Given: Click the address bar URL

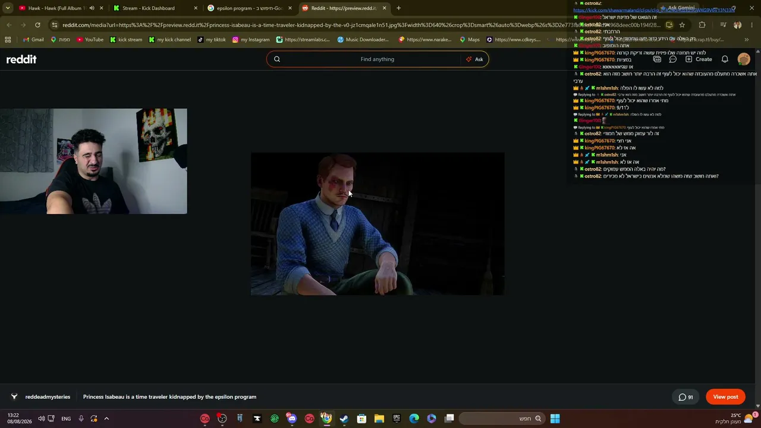Looking at the screenshot, I should pos(361,25).
